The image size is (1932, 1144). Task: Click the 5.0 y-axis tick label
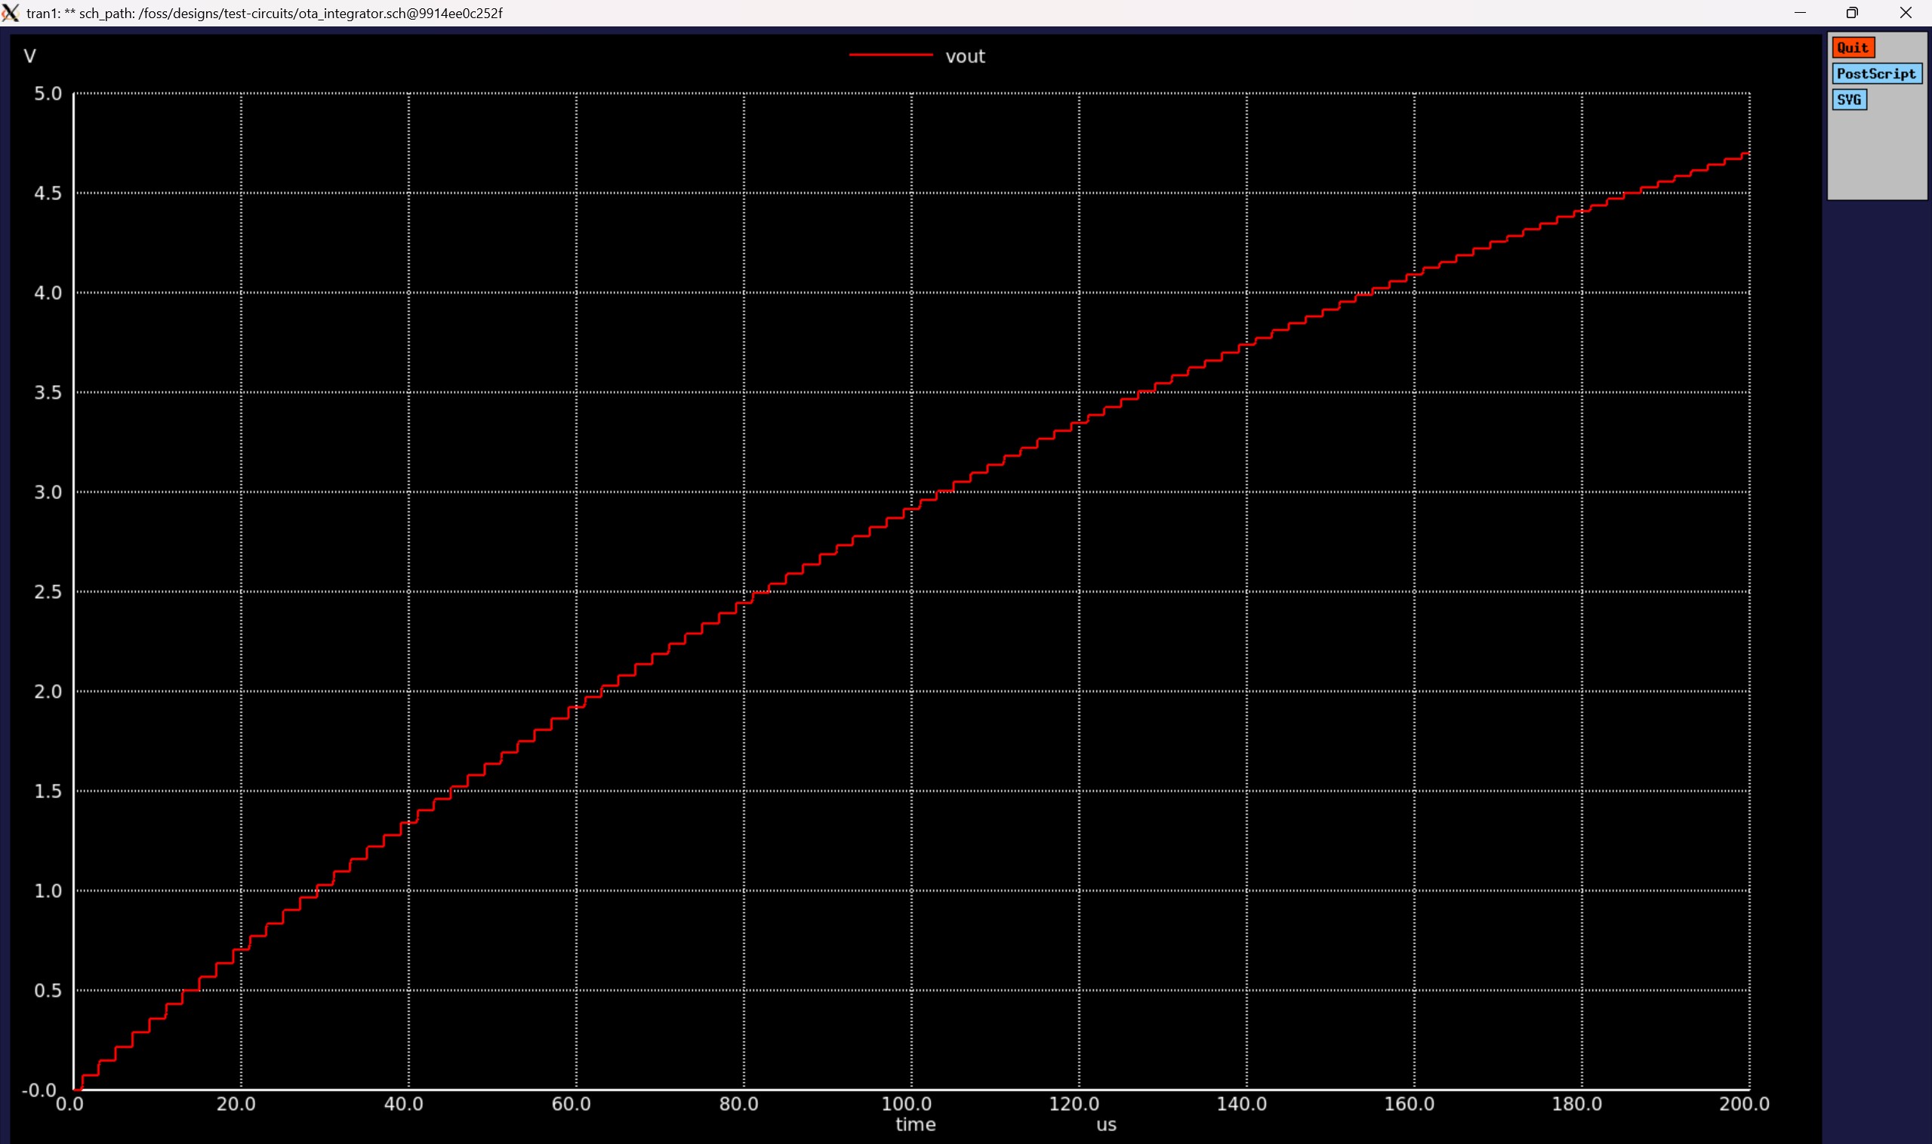click(48, 94)
